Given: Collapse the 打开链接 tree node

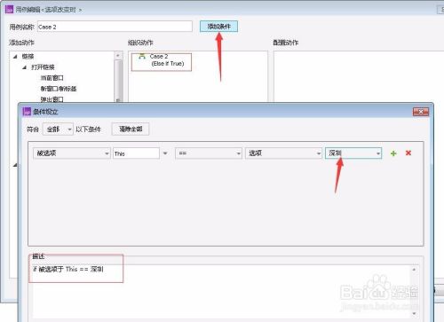Looking at the screenshot, I should [x=24, y=67].
